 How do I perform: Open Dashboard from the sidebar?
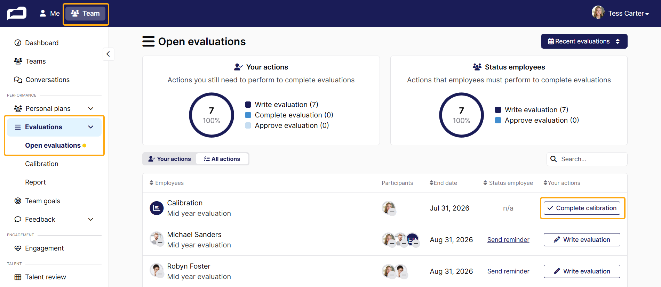point(42,43)
